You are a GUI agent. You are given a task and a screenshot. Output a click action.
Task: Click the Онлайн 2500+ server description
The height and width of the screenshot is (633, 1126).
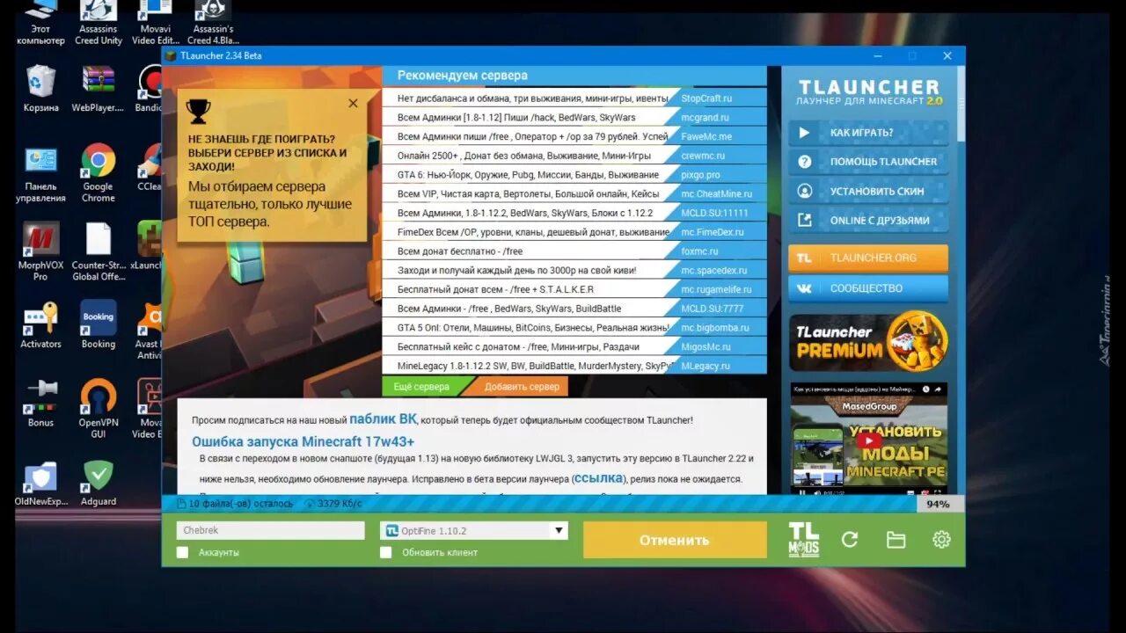(524, 156)
